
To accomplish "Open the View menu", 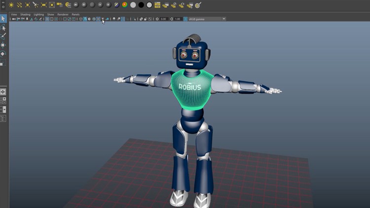I will [x=14, y=14].
